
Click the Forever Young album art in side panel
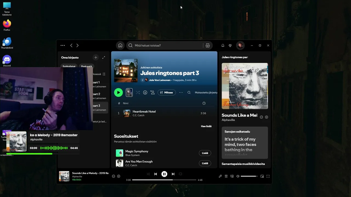click(x=245, y=86)
